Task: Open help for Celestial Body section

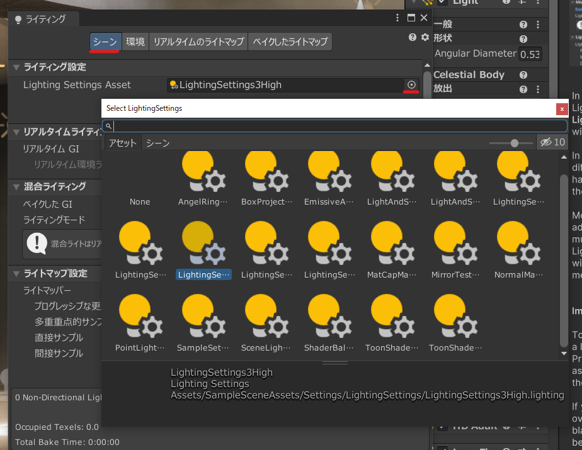Action: (523, 75)
